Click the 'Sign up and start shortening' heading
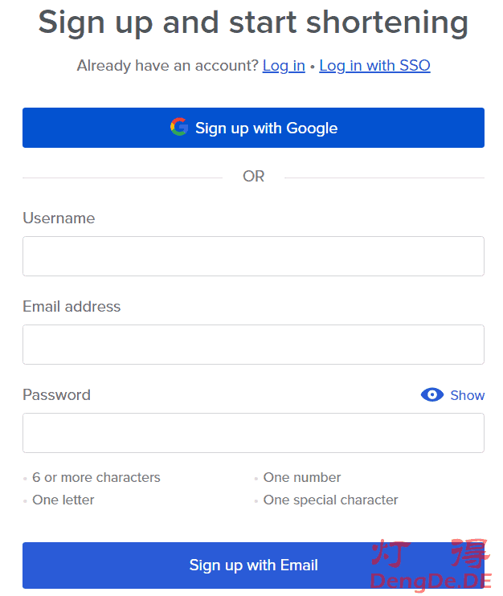Screen dimensions: 503x596 [x=253, y=22]
